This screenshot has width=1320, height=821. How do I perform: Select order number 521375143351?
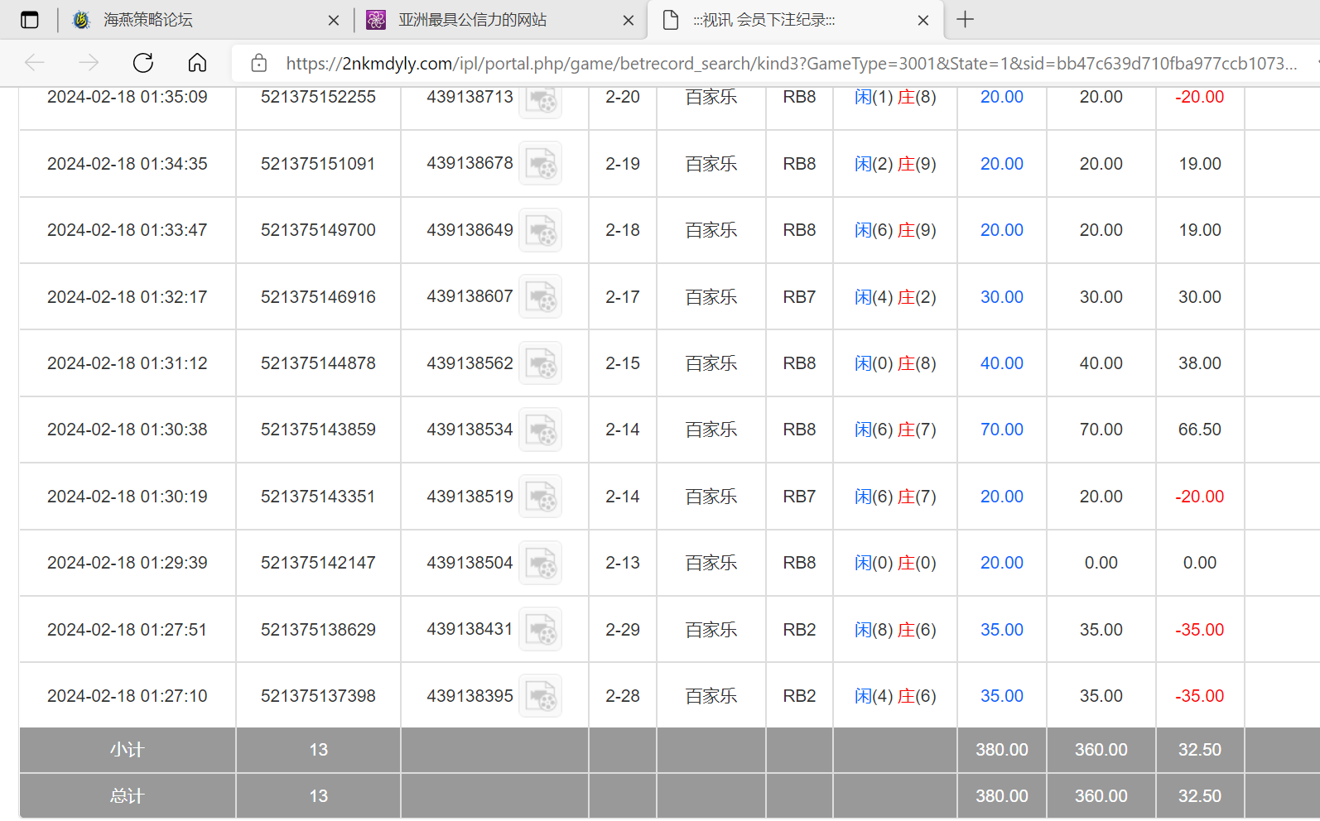[318, 497]
